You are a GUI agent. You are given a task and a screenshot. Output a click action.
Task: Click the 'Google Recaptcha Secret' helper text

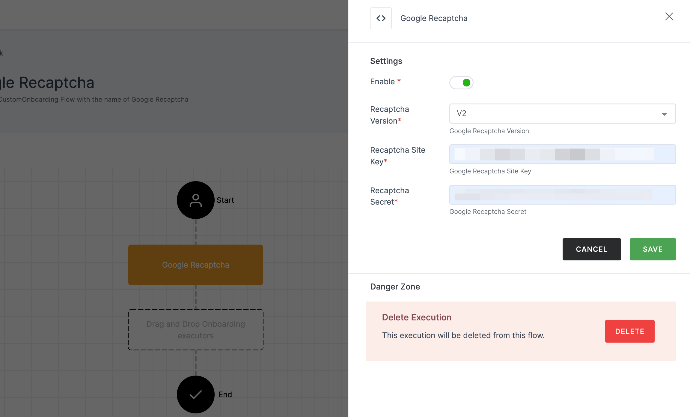point(488,212)
